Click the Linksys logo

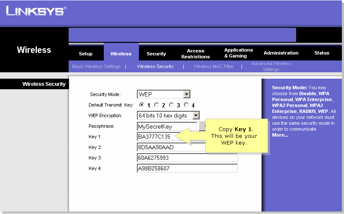[x=36, y=11]
